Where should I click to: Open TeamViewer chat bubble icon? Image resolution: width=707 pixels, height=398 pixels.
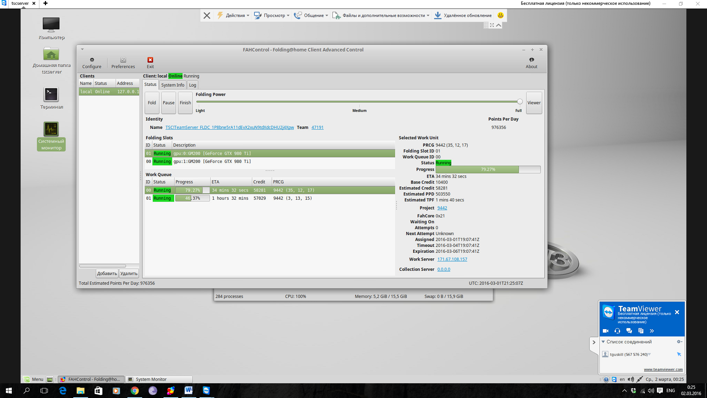point(629,331)
